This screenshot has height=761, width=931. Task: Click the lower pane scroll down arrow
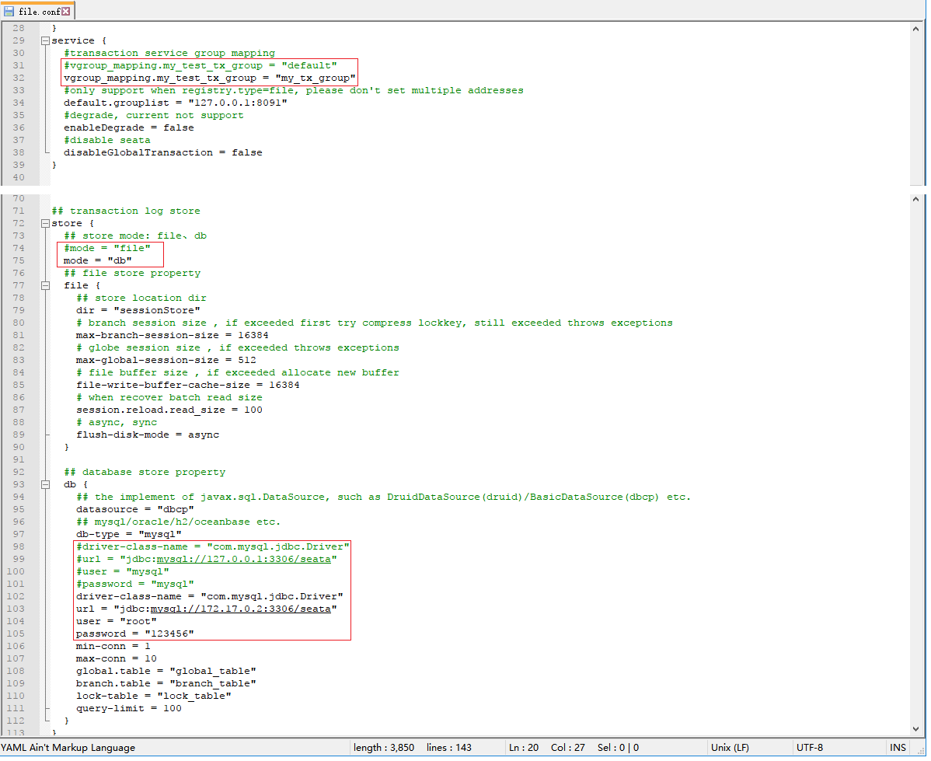[x=915, y=729]
